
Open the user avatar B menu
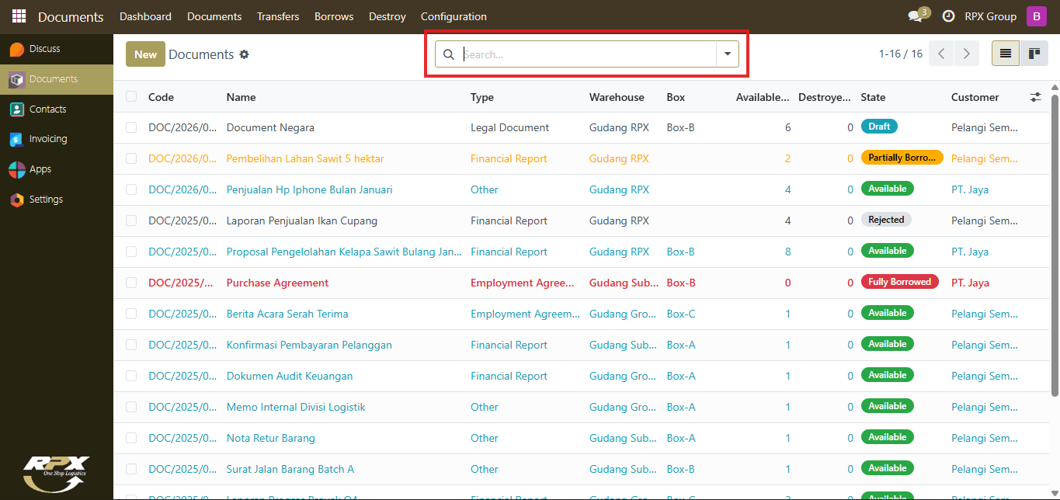click(x=1037, y=16)
